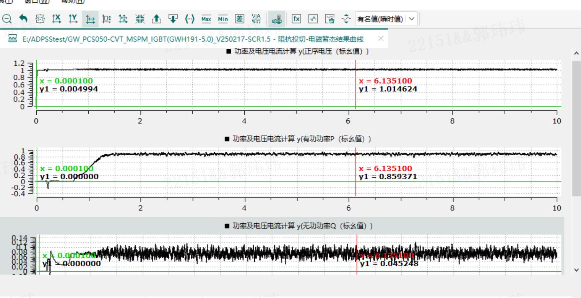581x298 pixels.
Task: Click the 差 difference calculation icon
Action: click(x=240, y=19)
